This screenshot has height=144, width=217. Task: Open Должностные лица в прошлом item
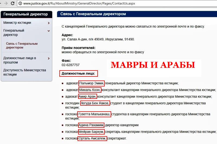20,60
